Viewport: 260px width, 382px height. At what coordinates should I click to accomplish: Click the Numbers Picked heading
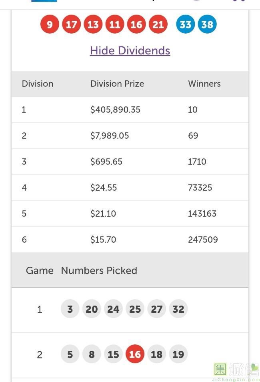[99, 271]
